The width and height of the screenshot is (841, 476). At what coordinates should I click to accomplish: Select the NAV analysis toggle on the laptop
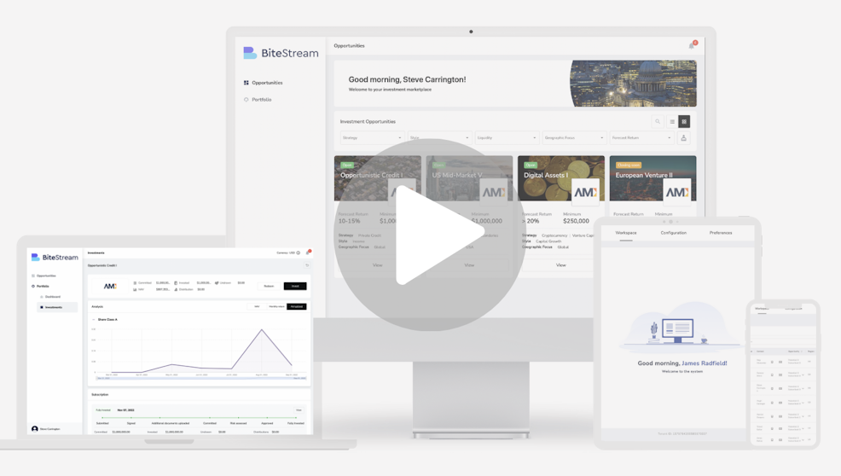(257, 306)
